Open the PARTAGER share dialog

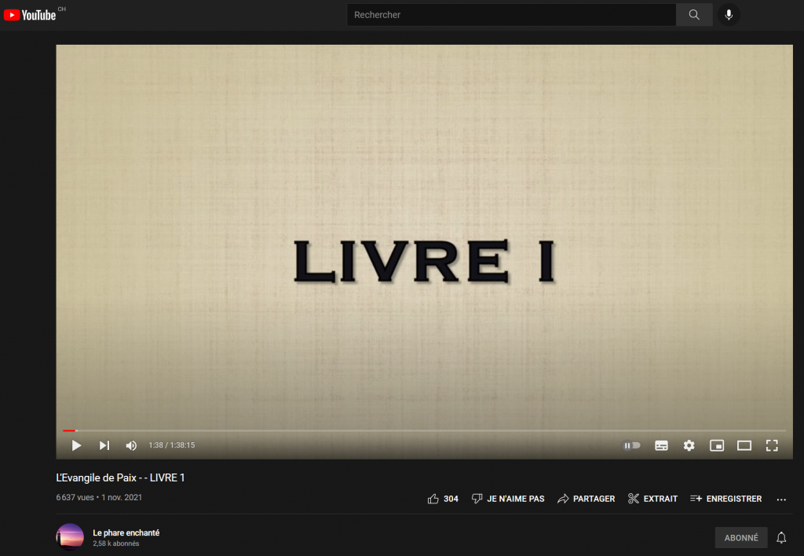[x=586, y=499]
